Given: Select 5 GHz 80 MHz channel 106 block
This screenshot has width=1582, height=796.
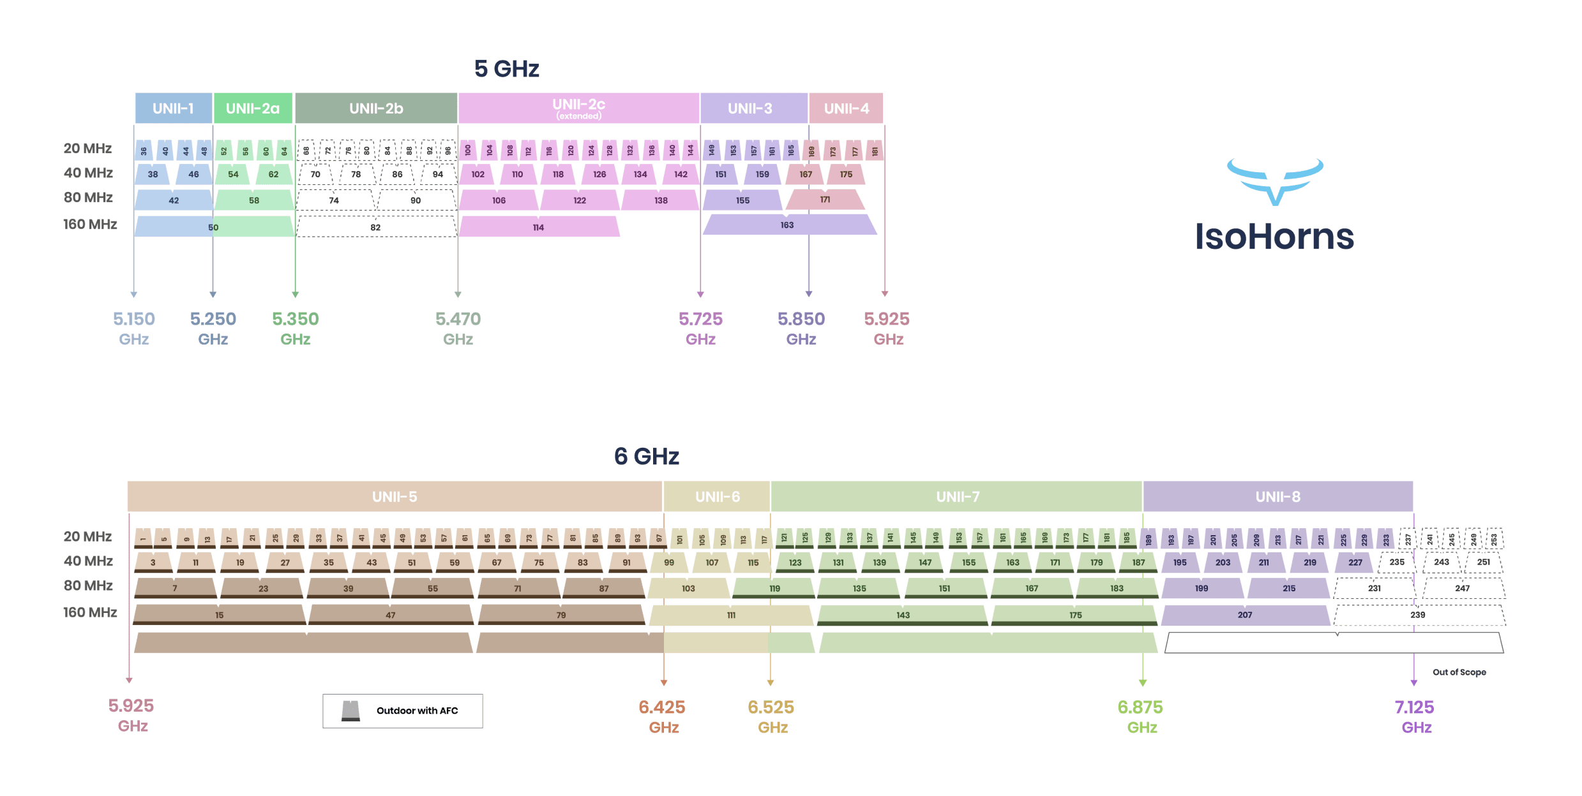Looking at the screenshot, I should coord(499,200).
